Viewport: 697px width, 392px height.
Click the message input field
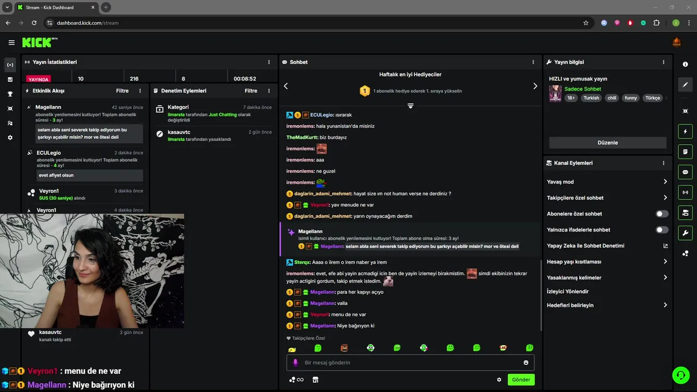pos(411,363)
